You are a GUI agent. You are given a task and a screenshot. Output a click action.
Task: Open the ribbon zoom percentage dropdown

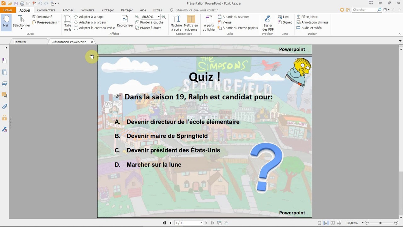[159, 17]
